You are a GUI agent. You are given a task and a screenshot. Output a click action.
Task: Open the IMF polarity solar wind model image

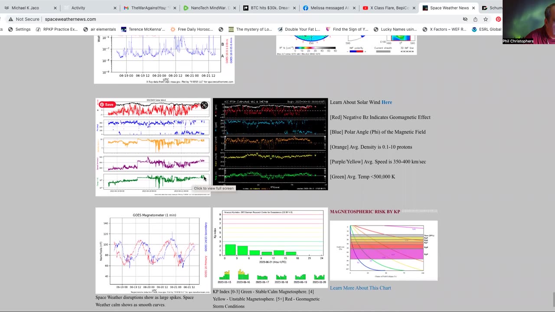346,45
